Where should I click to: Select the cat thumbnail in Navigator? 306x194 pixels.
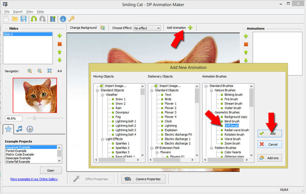(x=35, y=95)
